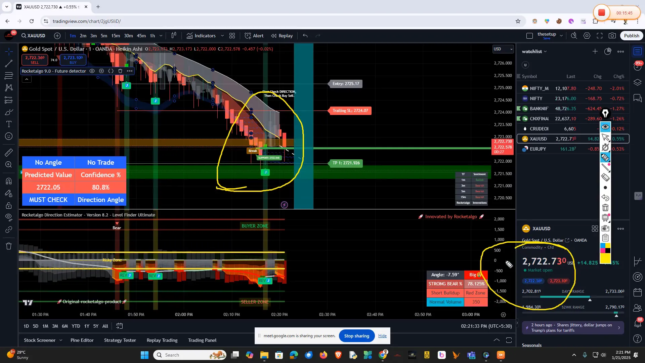Select the brush drawing tool

tap(9, 112)
